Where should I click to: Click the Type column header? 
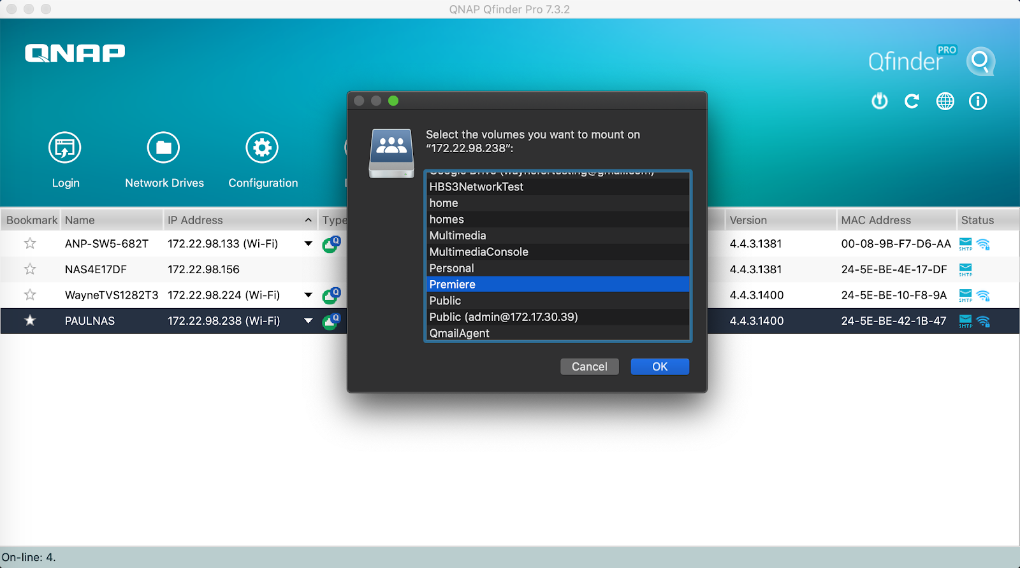334,220
